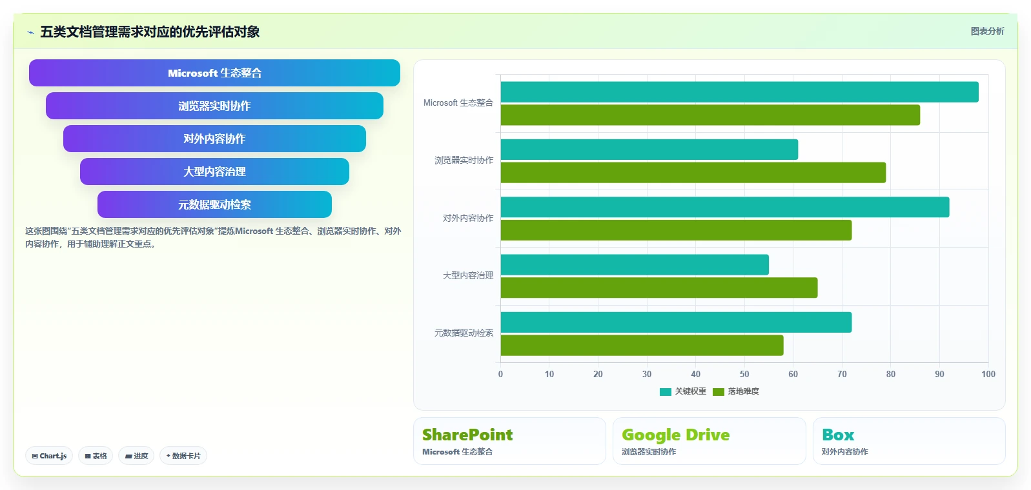
Task: Click the title 五类文档管理需求对应的优先评估对象
Action: pos(150,32)
